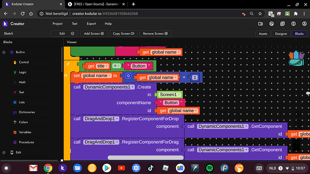Open TikTok from the shelf
Viewport: 310px width, 174px height.
coord(151,168)
